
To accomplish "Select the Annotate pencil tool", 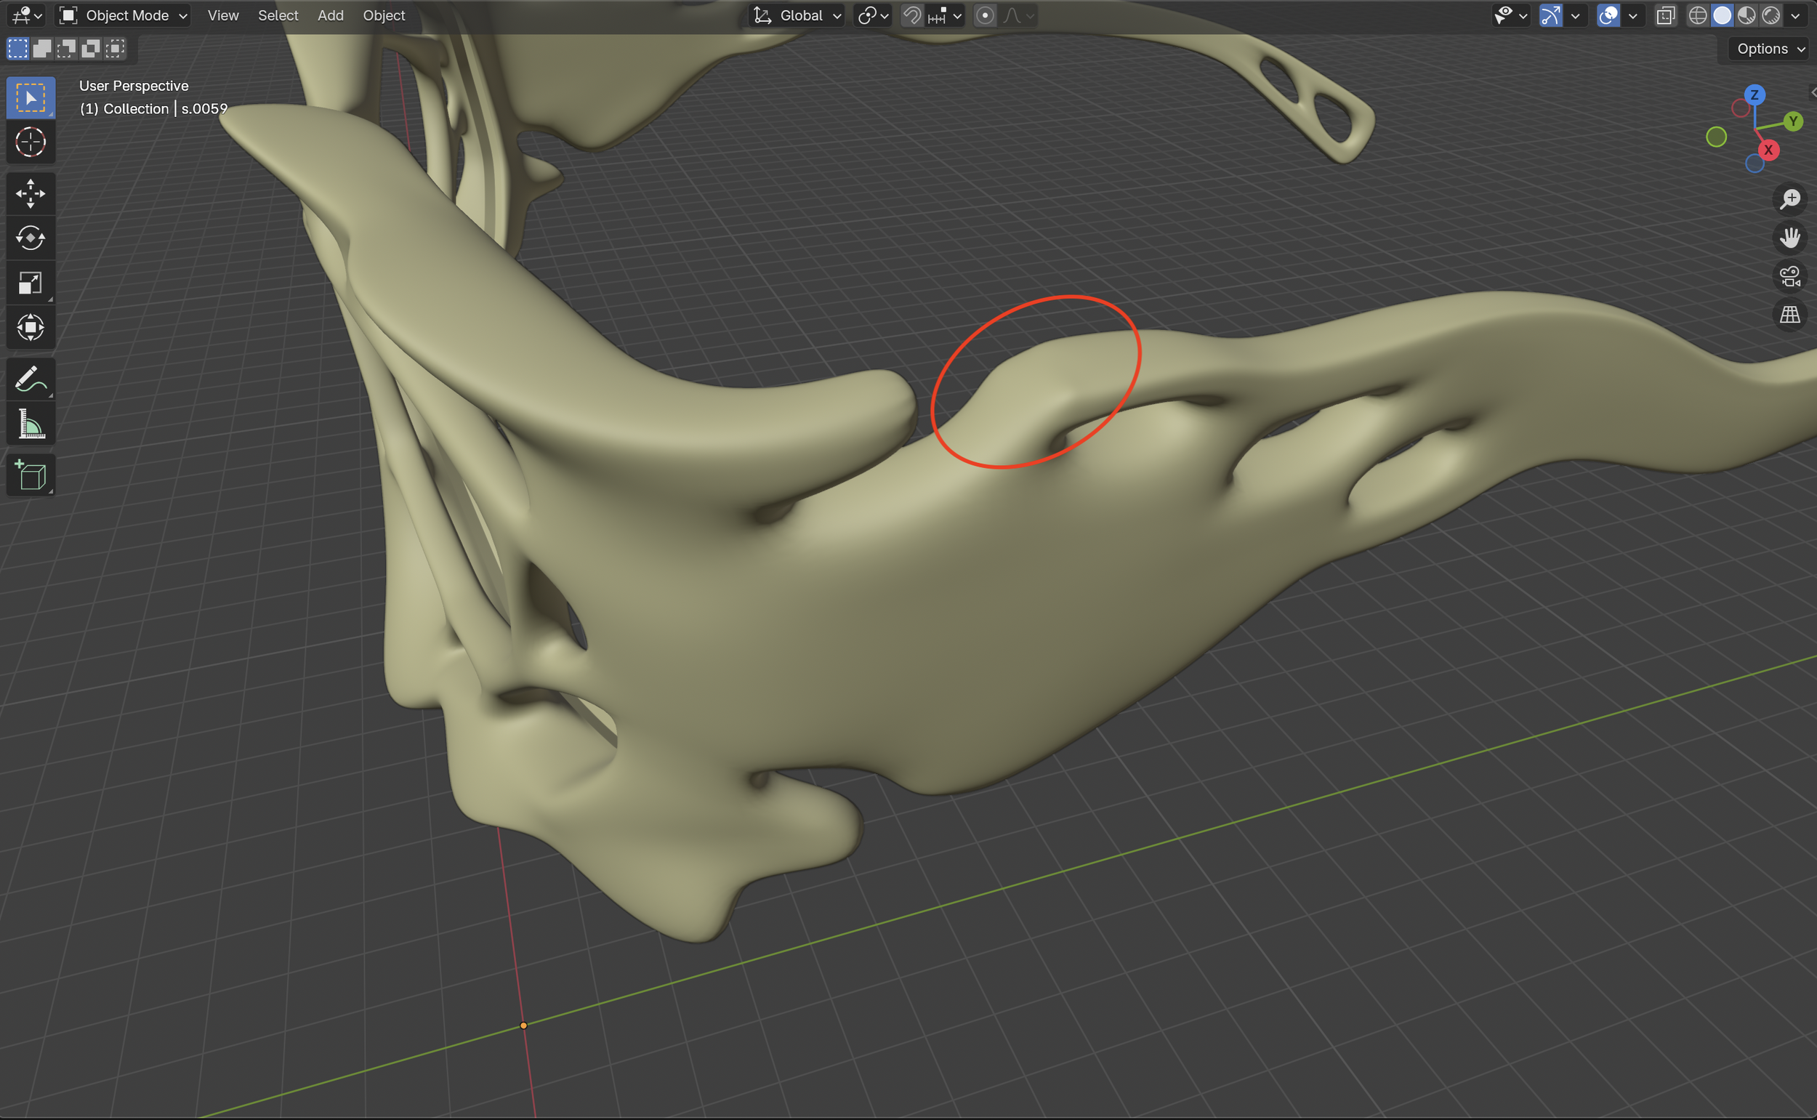I will [x=31, y=379].
